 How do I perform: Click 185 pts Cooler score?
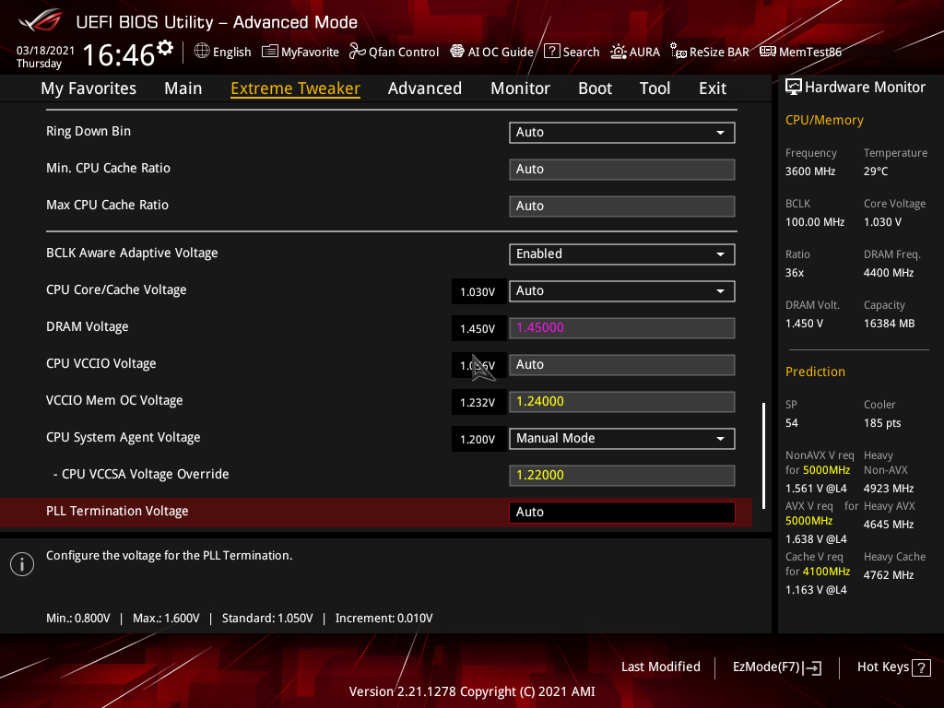pyautogui.click(x=882, y=423)
